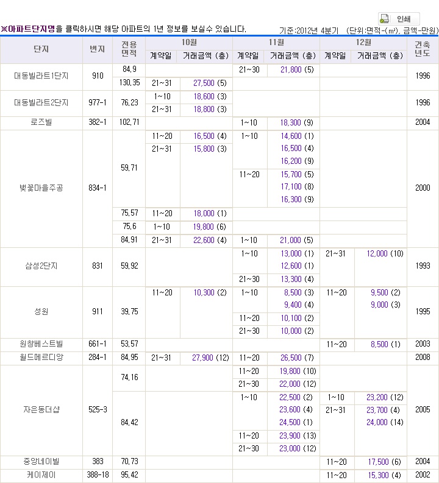Screen dimensions: 439x483
Task: Click the 27,500 (5) October price
Action: [210, 83]
